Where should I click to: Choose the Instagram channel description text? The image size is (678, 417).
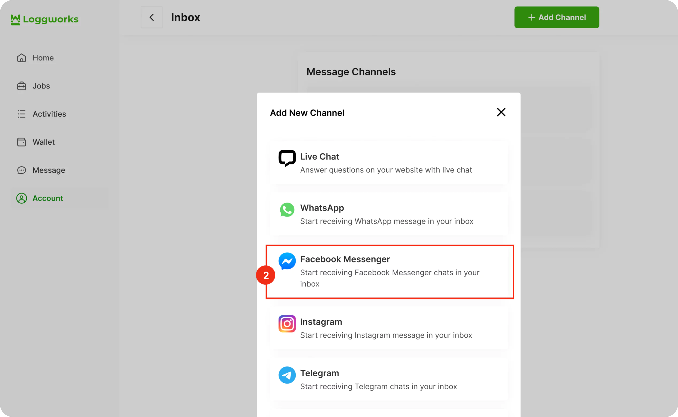pos(386,335)
